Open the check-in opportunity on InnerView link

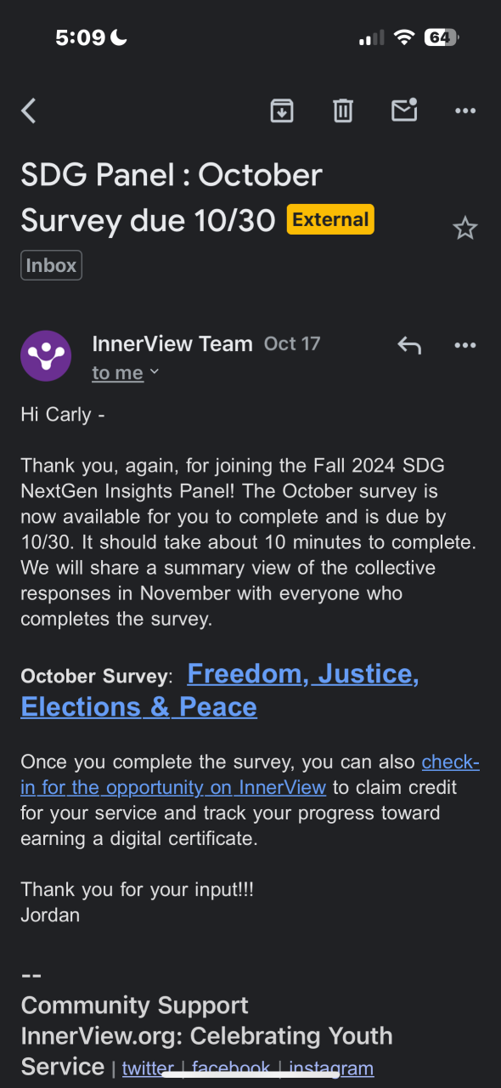(x=250, y=774)
